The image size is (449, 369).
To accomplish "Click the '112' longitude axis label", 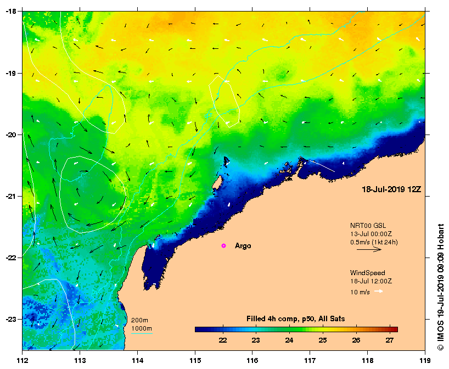I will [23, 361].
